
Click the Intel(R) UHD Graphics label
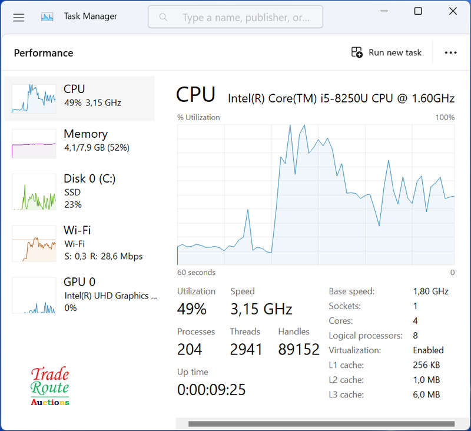click(x=111, y=296)
